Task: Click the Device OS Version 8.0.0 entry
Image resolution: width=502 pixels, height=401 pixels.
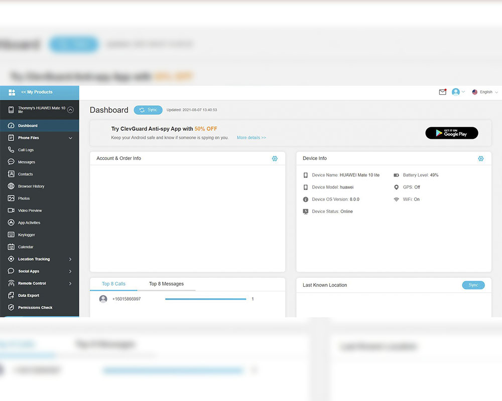Action: point(331,199)
